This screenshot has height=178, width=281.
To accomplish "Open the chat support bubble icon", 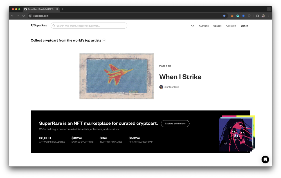I will tap(265, 159).
